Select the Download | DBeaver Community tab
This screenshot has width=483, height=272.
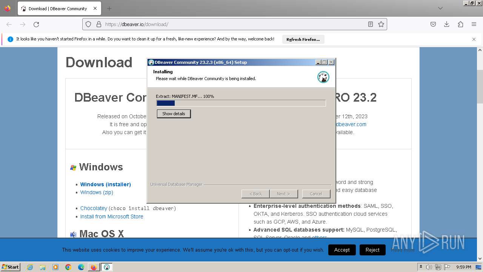pyautogui.click(x=58, y=8)
